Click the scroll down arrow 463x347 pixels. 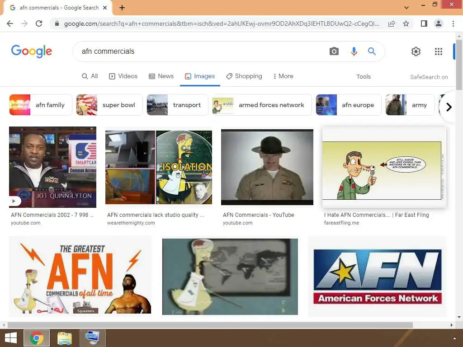[459, 317]
